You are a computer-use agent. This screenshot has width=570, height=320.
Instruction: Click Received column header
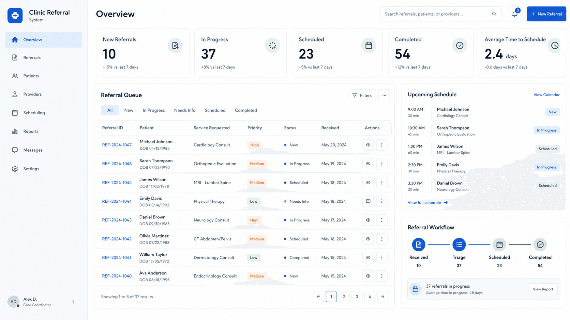click(x=330, y=128)
